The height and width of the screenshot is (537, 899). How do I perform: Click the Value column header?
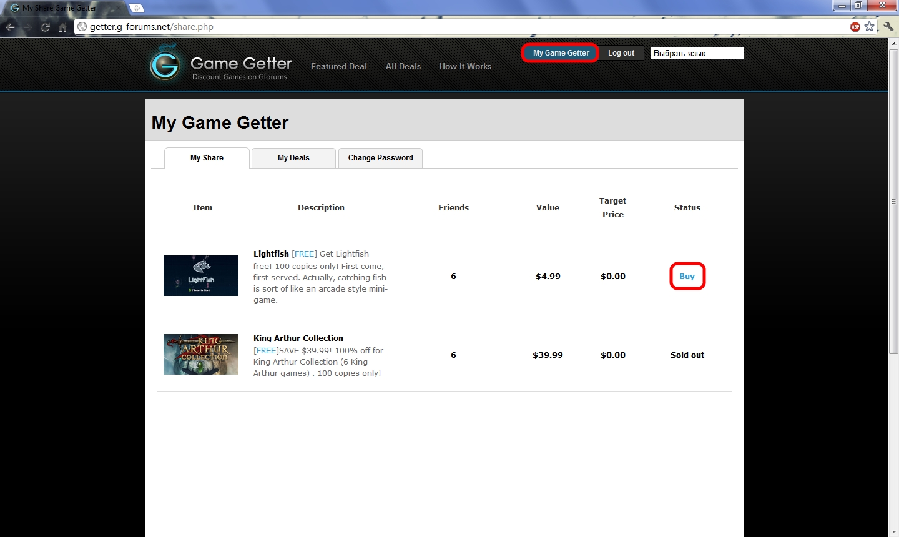(548, 207)
